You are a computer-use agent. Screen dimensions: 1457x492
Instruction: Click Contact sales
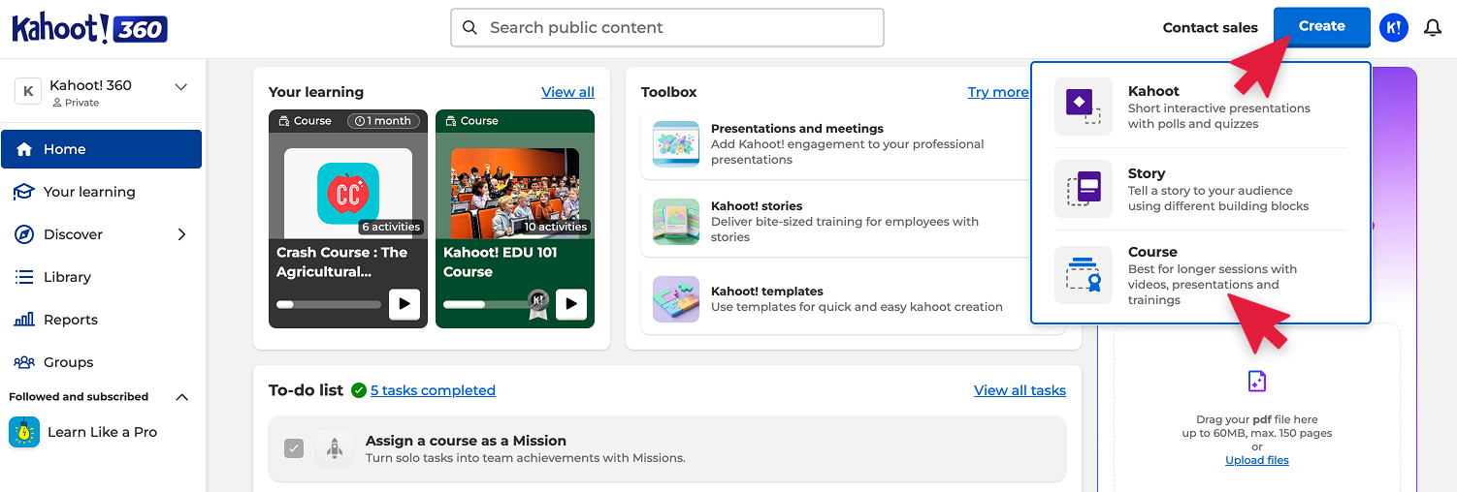(1210, 28)
